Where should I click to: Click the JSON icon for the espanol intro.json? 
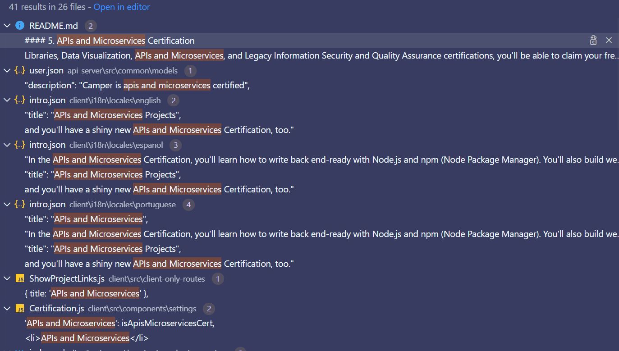pos(20,145)
